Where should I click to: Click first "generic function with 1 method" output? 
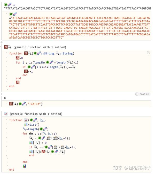click(x=40, y=47)
